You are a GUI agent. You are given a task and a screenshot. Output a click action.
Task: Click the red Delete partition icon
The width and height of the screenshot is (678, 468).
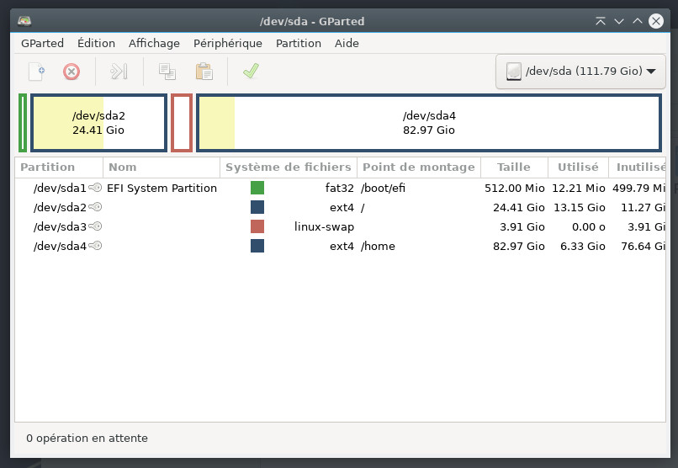pyautogui.click(x=72, y=72)
